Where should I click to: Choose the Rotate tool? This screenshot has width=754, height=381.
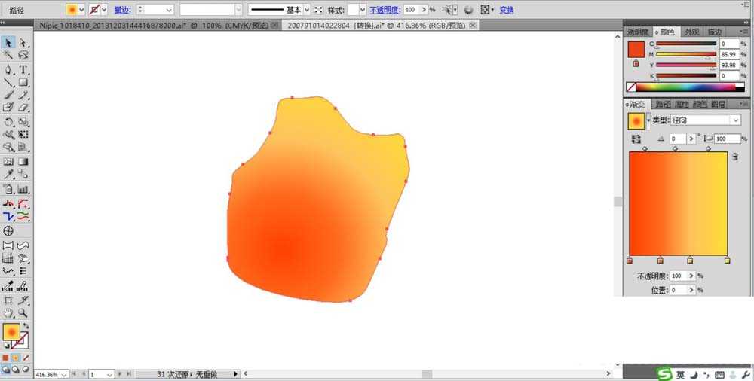(8, 121)
